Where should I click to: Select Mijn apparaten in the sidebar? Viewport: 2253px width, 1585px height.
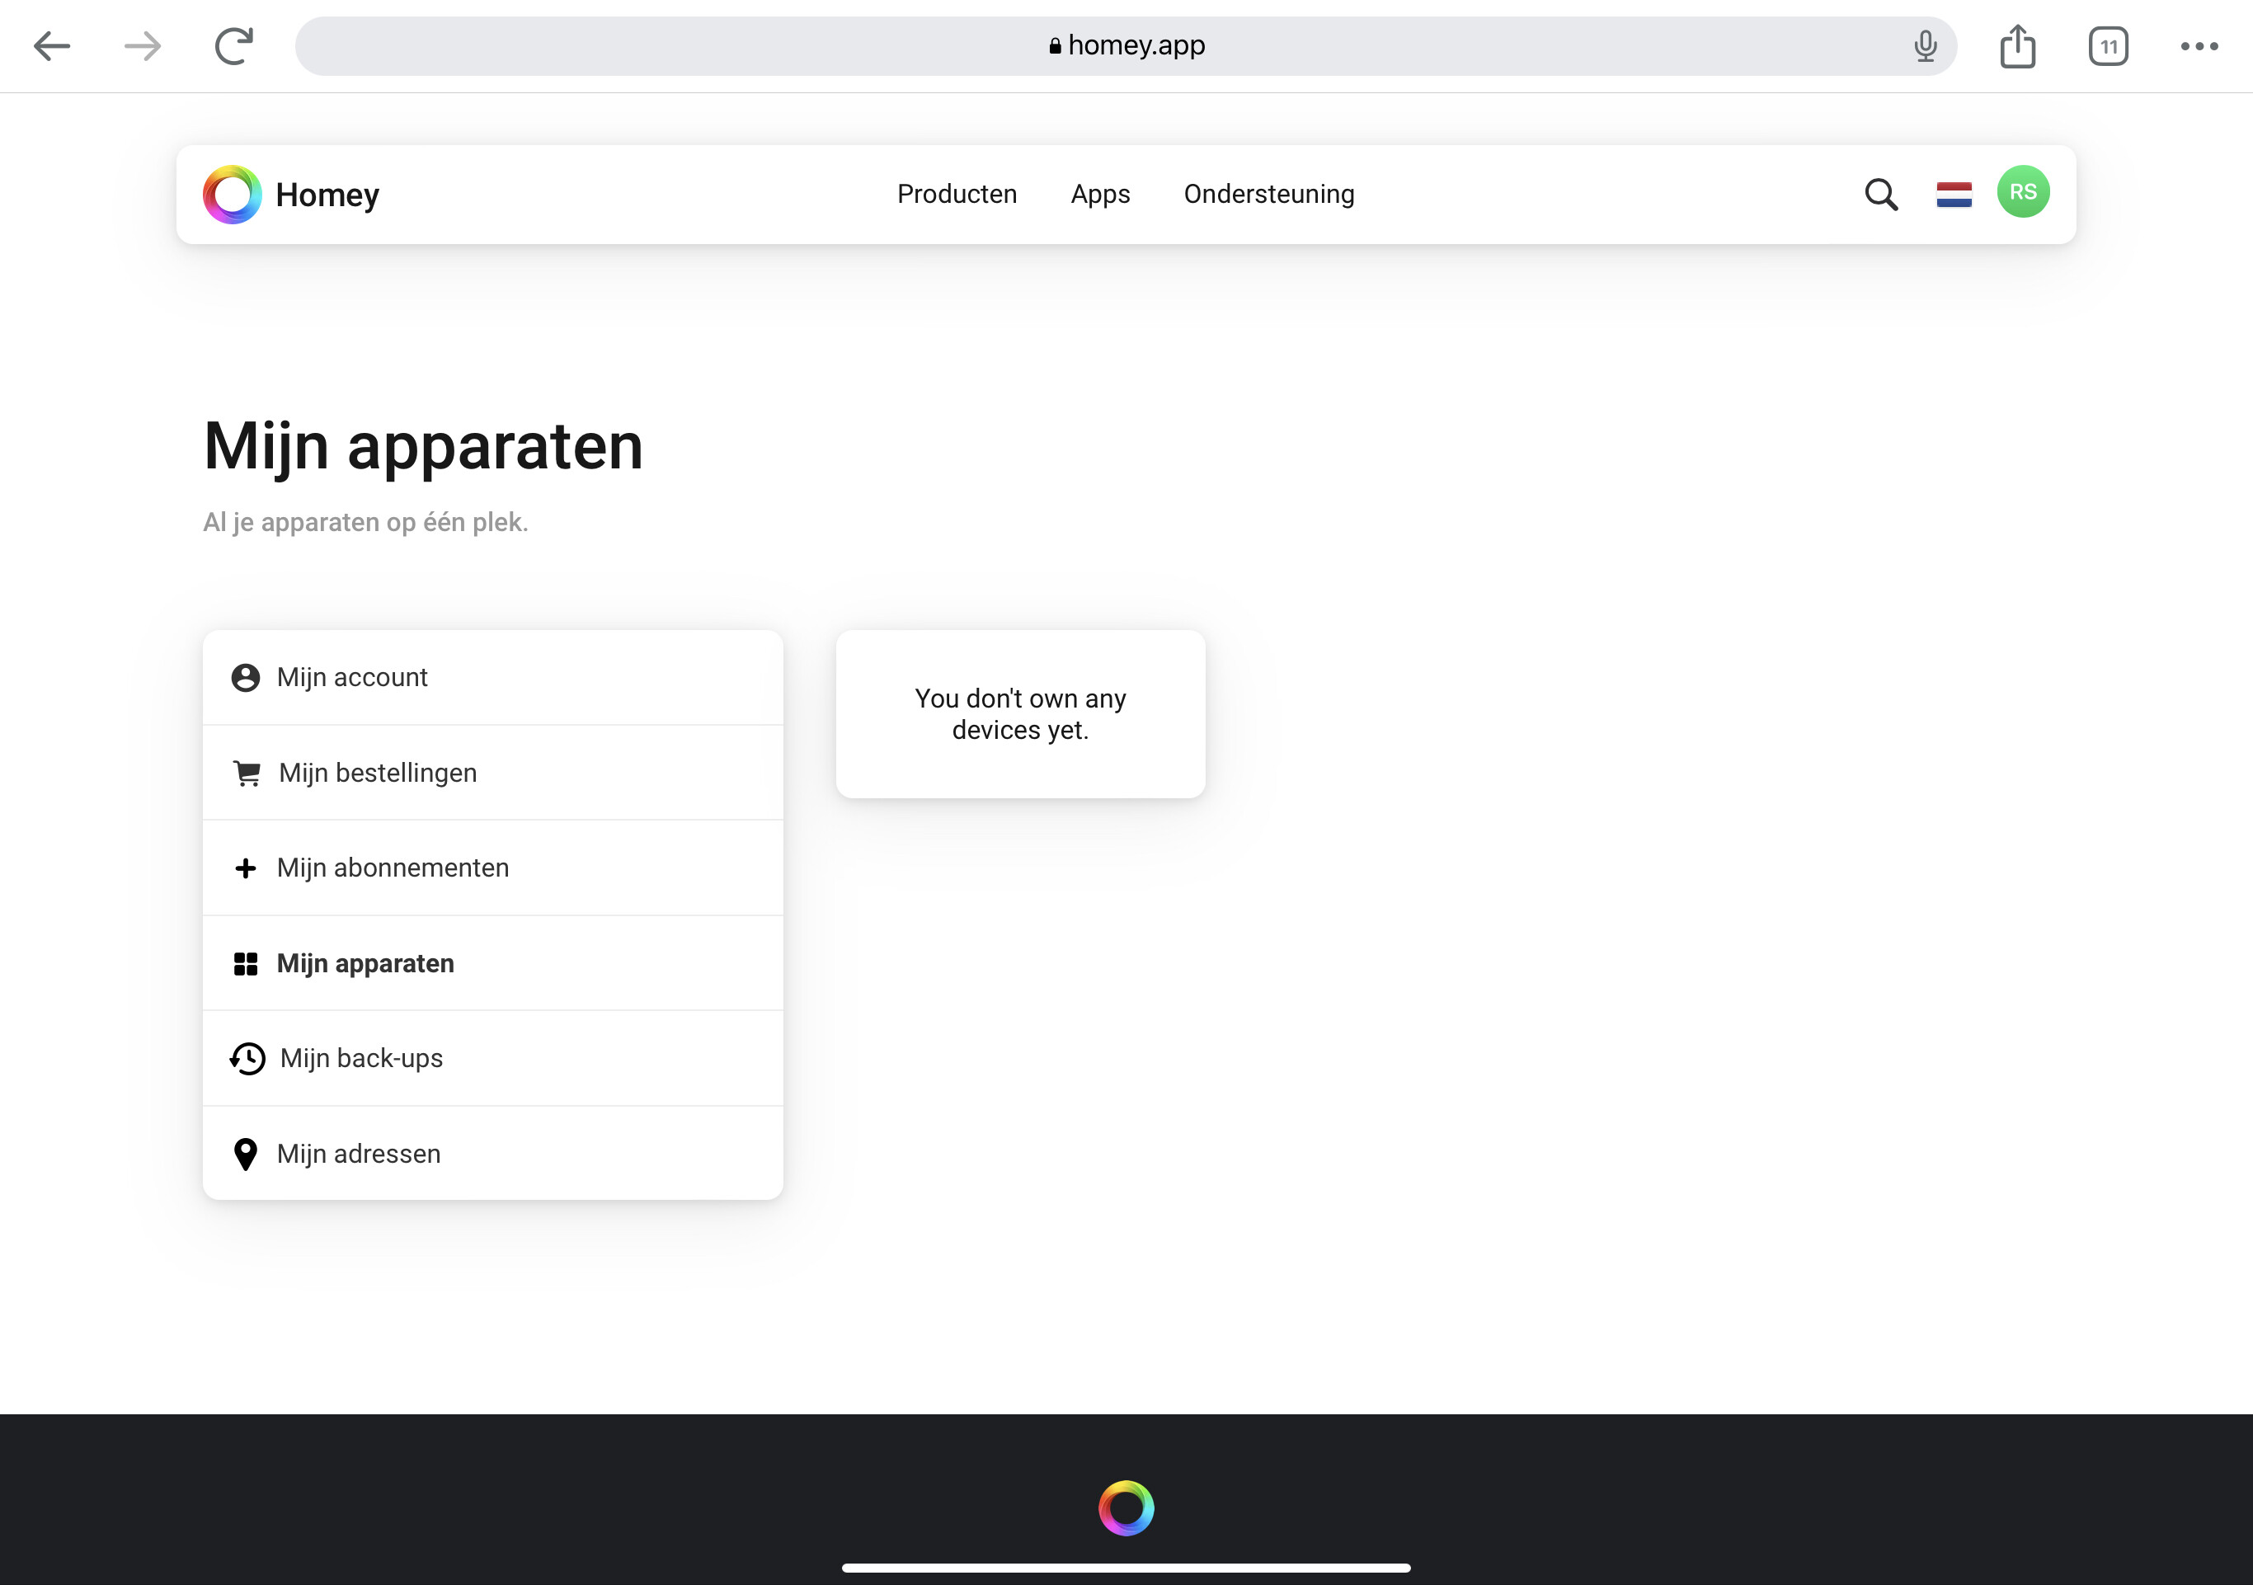pyautogui.click(x=365, y=964)
